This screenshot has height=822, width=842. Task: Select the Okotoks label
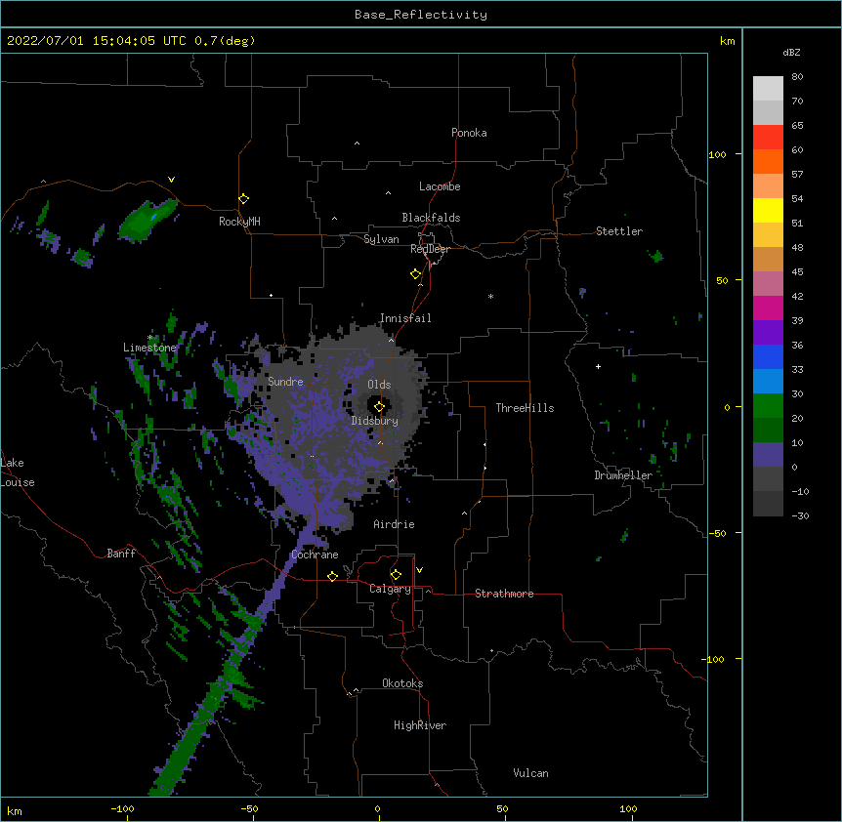[x=402, y=683]
